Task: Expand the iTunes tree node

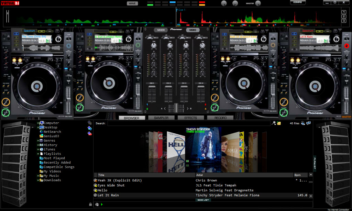Action: pos(38,149)
